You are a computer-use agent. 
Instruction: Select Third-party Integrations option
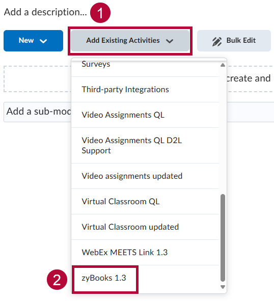(145, 90)
